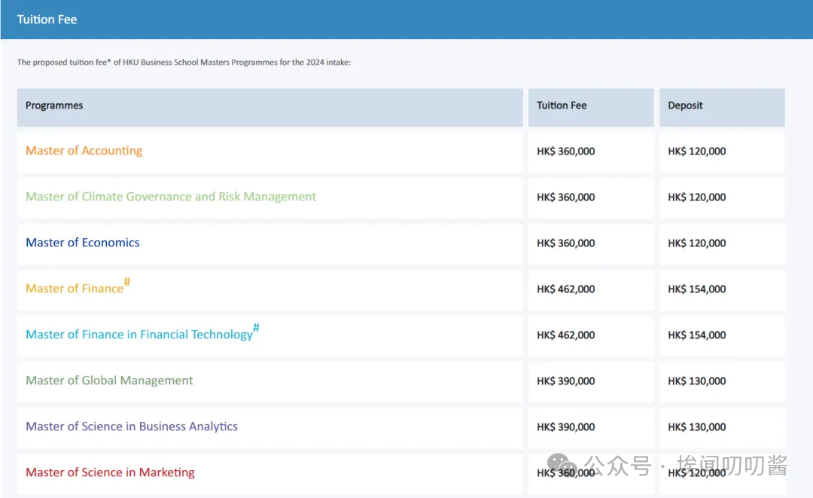
Task: Open the Master of Economics programme link
Action: coord(83,243)
